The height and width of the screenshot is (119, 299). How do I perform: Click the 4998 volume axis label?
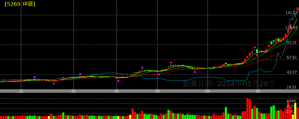[x=291, y=101]
